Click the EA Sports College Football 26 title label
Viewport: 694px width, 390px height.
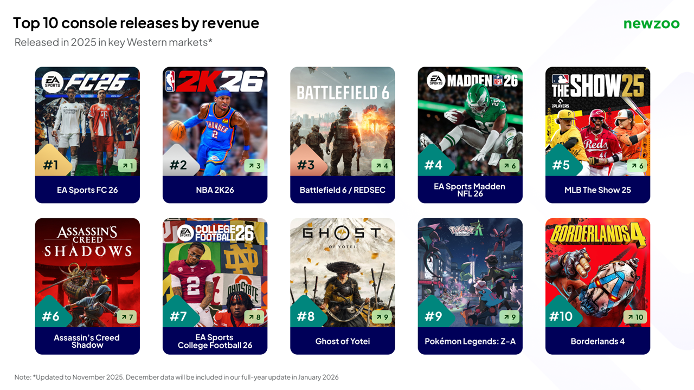click(215, 341)
